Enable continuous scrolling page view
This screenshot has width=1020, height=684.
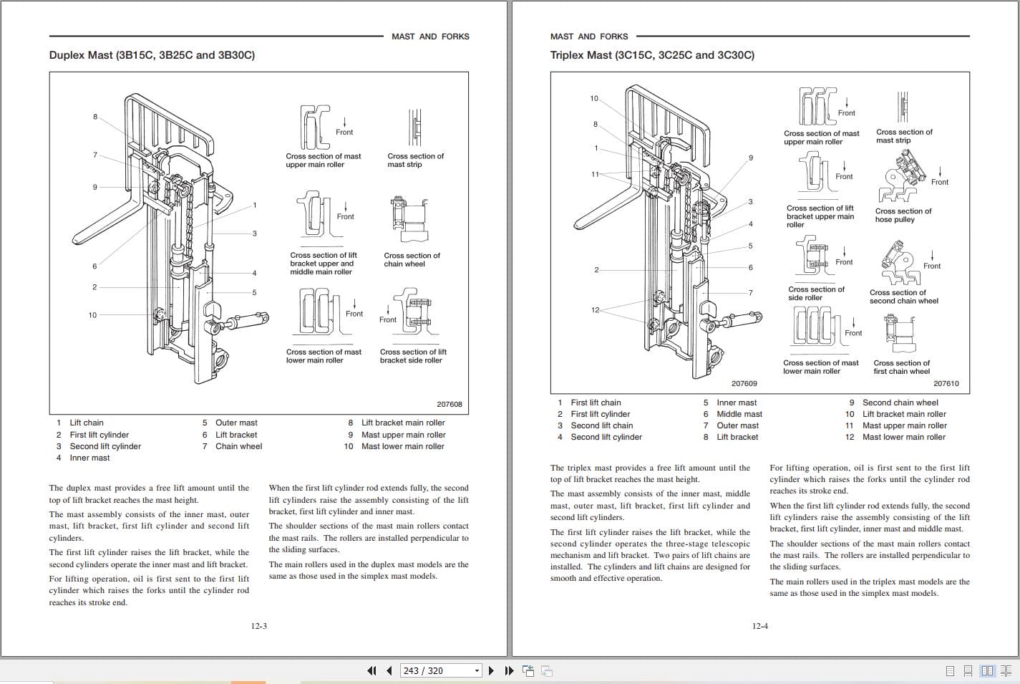coord(968,671)
